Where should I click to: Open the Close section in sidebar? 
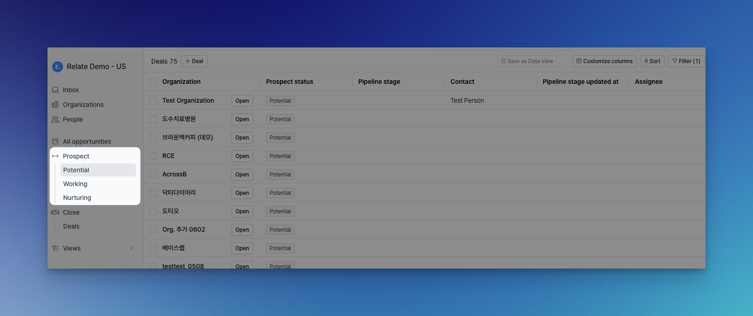[71, 212]
